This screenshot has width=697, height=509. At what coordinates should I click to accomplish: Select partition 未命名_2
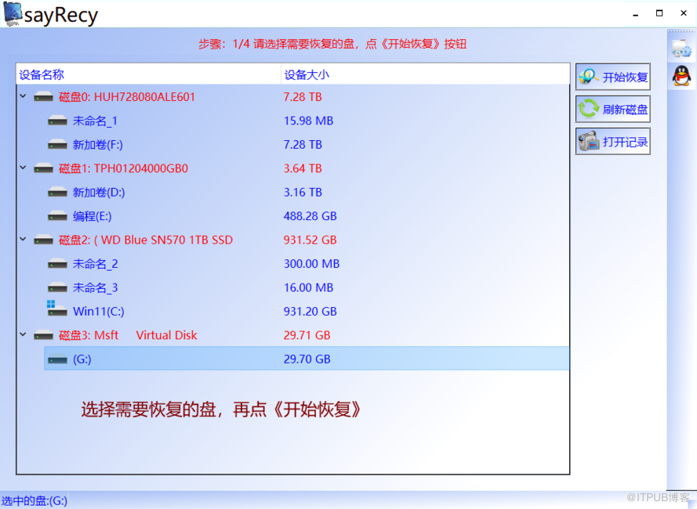[95, 264]
